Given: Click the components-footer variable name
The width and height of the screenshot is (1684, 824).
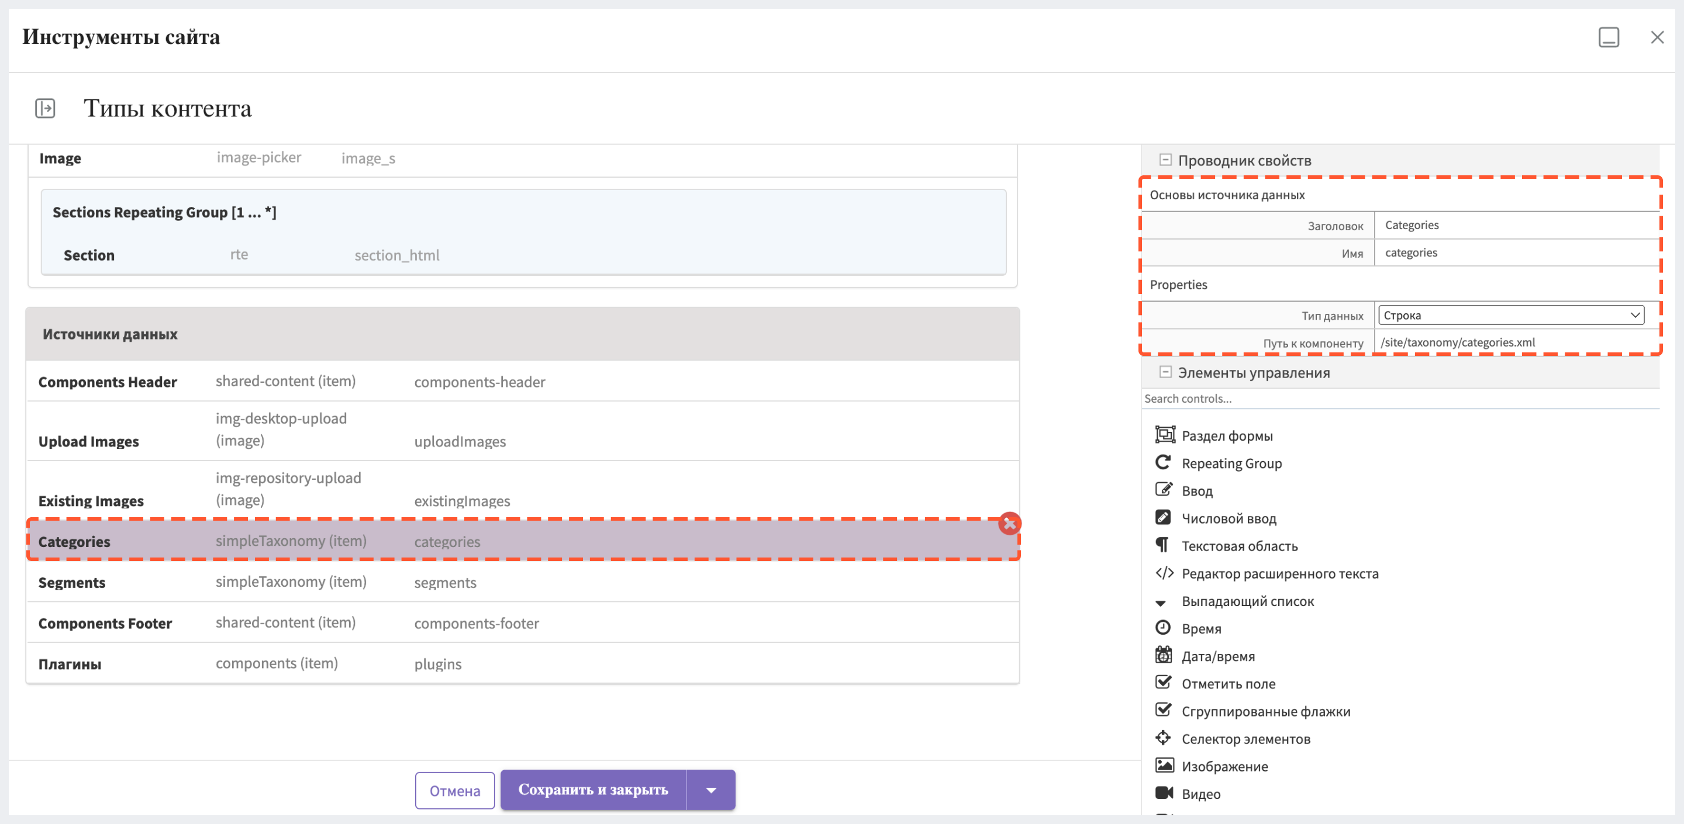Looking at the screenshot, I should [476, 623].
